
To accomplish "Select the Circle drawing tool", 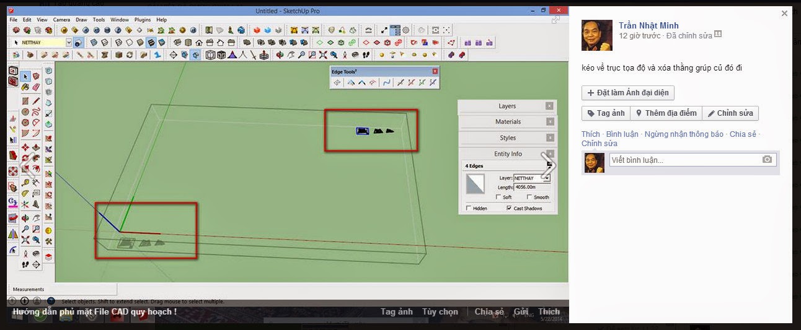I will (25, 111).
